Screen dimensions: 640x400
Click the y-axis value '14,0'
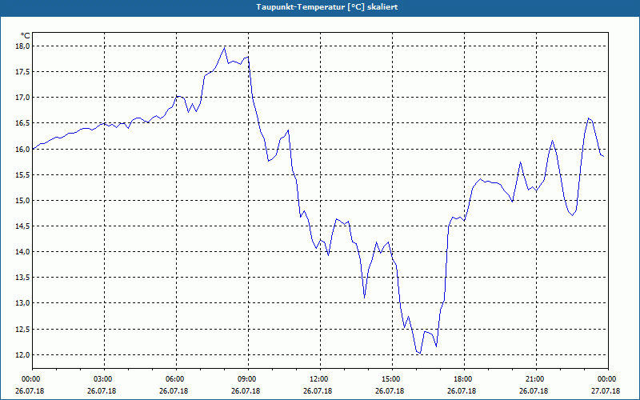[23, 252]
